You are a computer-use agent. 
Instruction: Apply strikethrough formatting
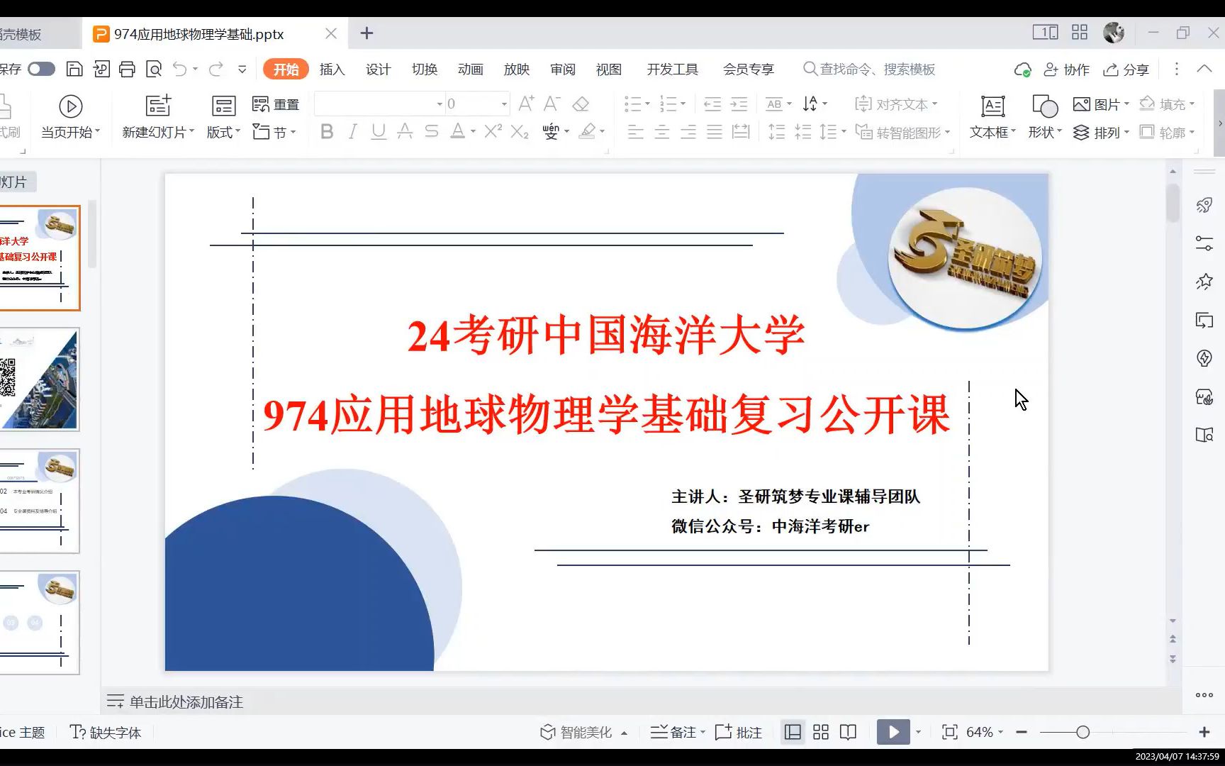tap(431, 131)
